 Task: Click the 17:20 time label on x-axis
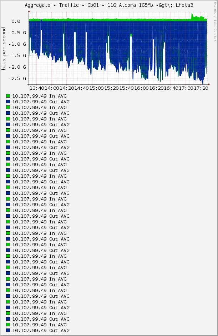pos(201,88)
